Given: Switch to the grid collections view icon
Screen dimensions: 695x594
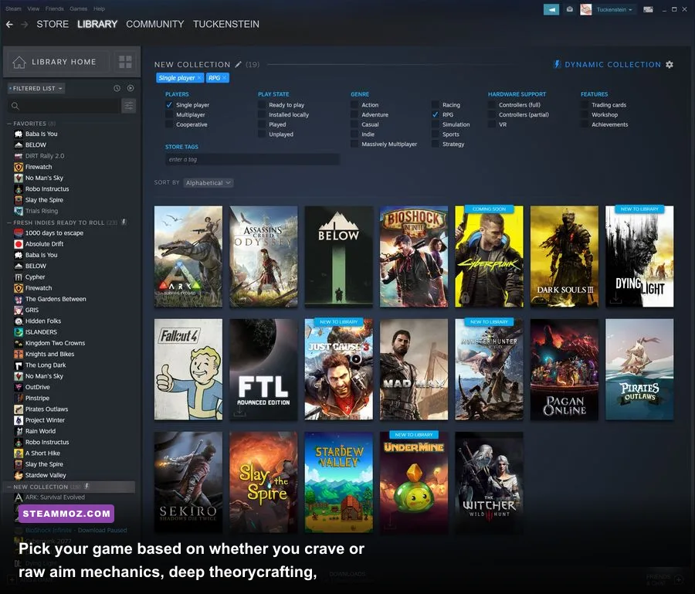Looking at the screenshot, I should pyautogui.click(x=125, y=62).
